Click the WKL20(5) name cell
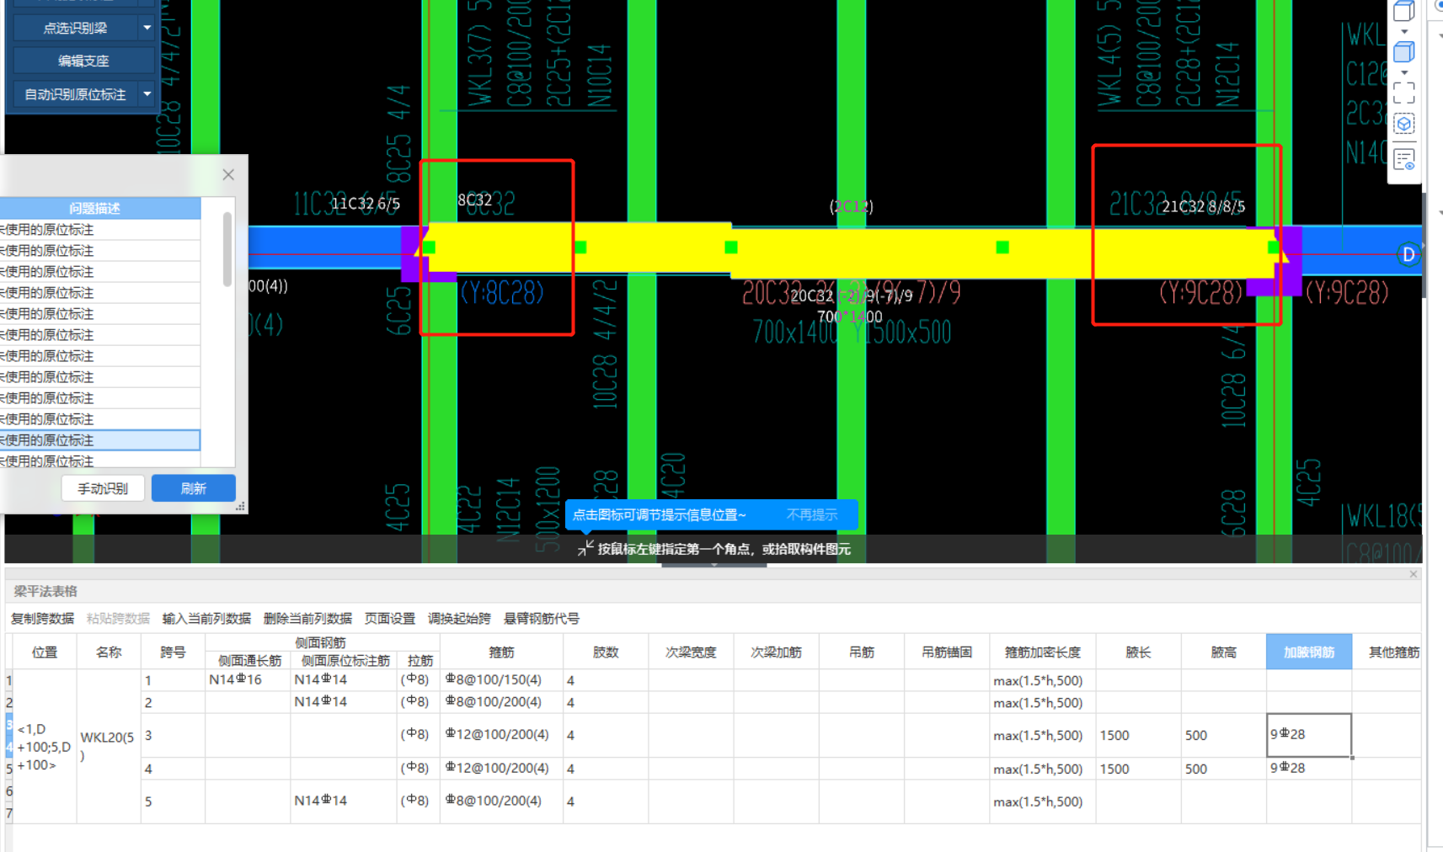 pyautogui.click(x=109, y=746)
